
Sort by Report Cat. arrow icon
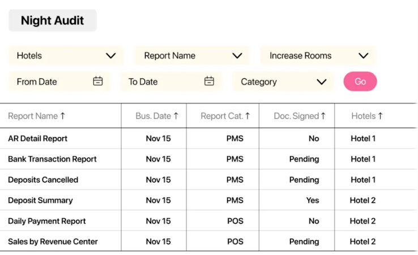pos(248,116)
